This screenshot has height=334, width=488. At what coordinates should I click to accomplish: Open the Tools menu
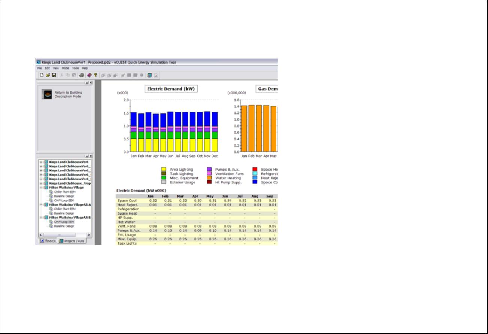click(x=76, y=68)
